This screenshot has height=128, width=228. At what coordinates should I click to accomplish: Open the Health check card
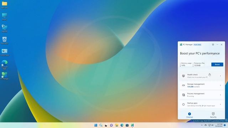[x=201, y=76]
